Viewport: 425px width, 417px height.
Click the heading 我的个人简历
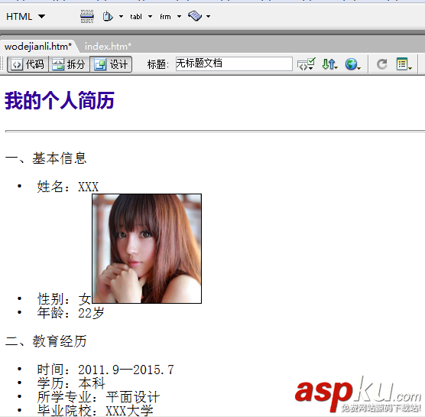(x=60, y=101)
